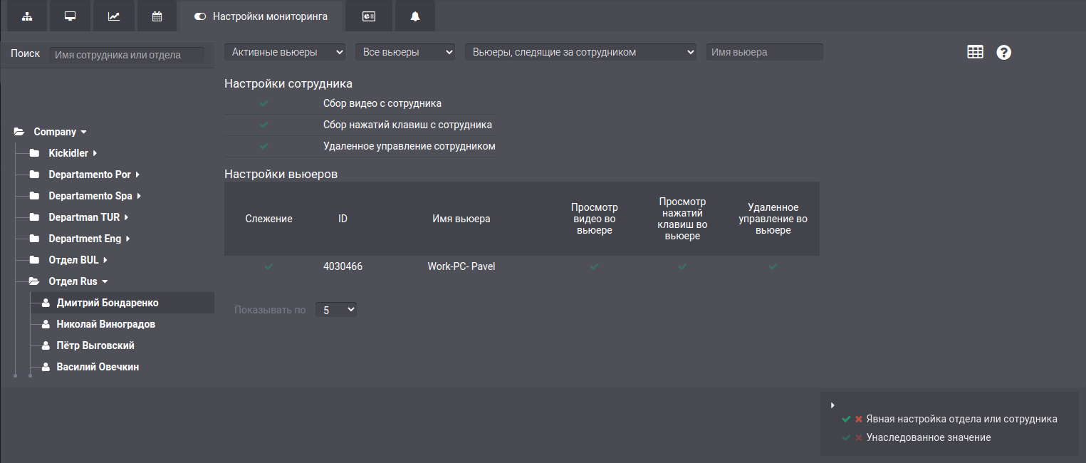Select employee 'Василий Овечкин' in tree
The image size is (1086, 463).
(x=98, y=367)
